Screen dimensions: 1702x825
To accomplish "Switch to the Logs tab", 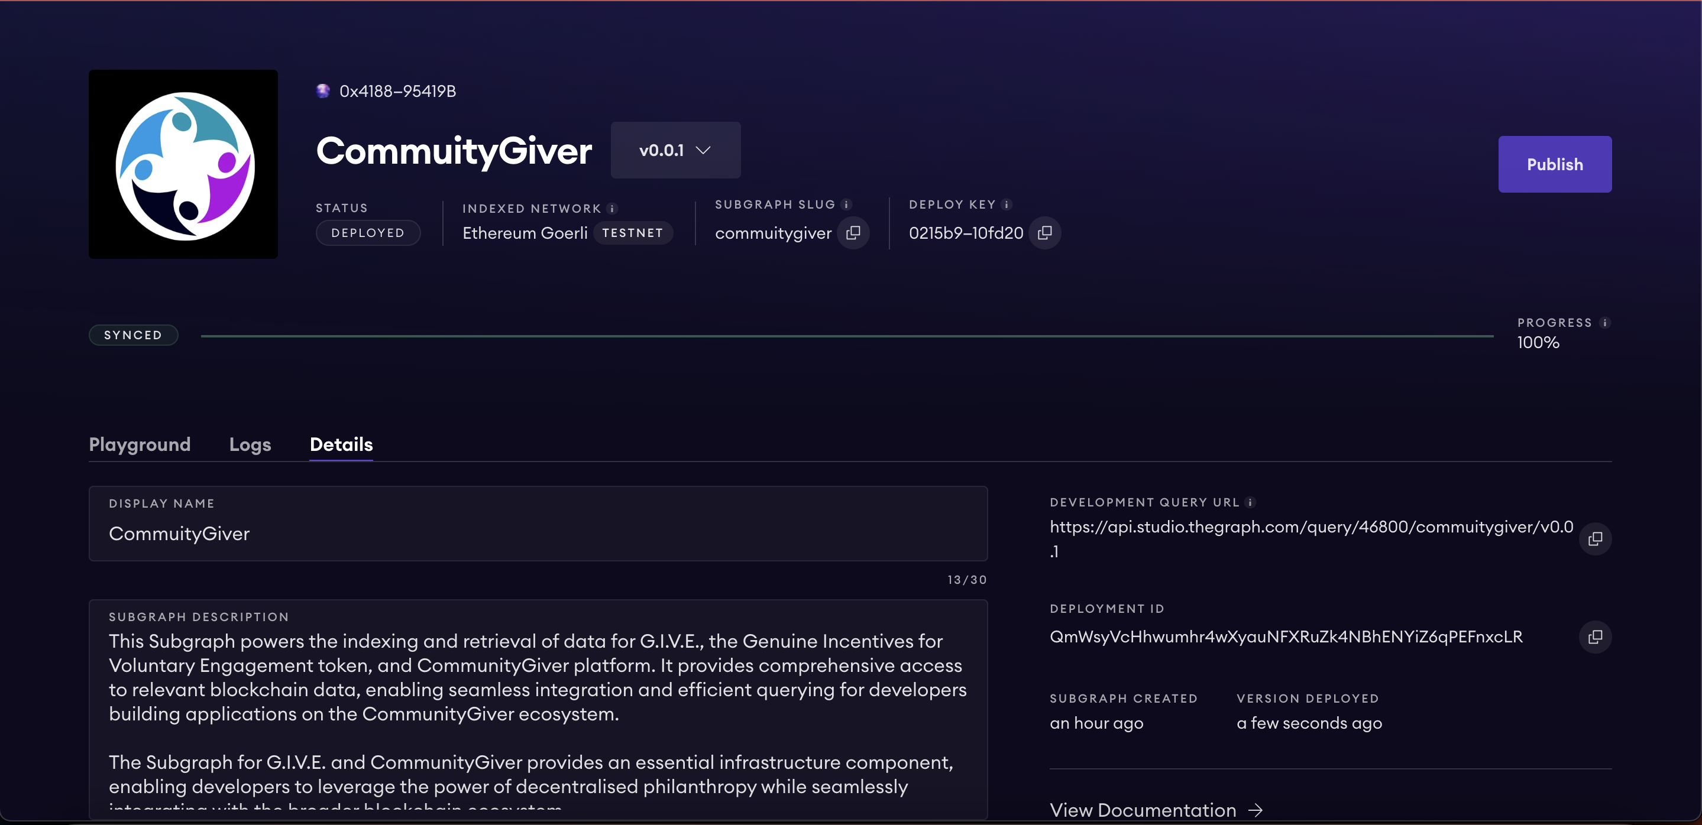I will coord(250,444).
